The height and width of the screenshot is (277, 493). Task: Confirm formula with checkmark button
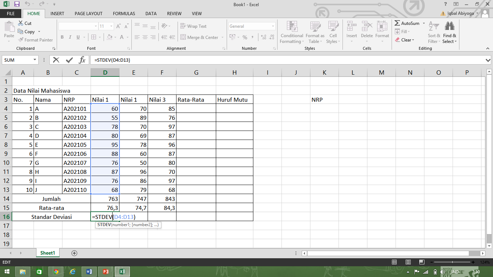pos(69,60)
